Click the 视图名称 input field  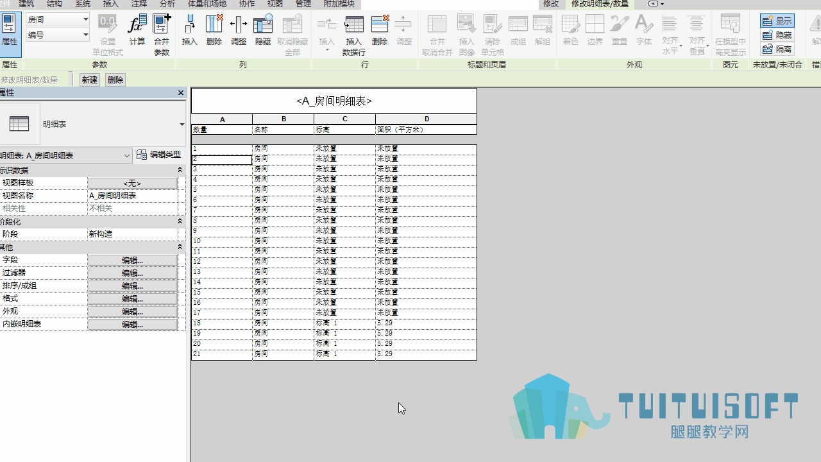[x=133, y=196]
